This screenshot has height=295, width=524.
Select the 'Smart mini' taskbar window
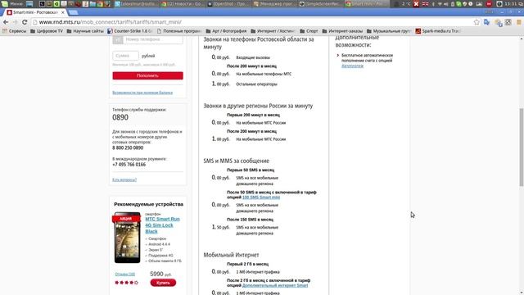(x=366, y=3)
